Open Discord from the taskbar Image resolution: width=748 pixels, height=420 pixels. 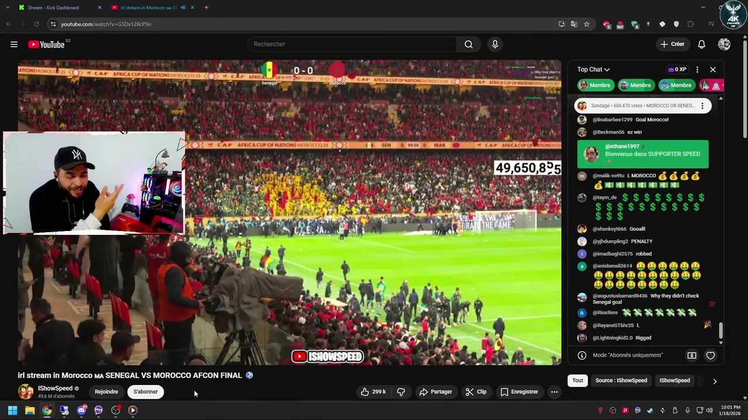[81, 410]
